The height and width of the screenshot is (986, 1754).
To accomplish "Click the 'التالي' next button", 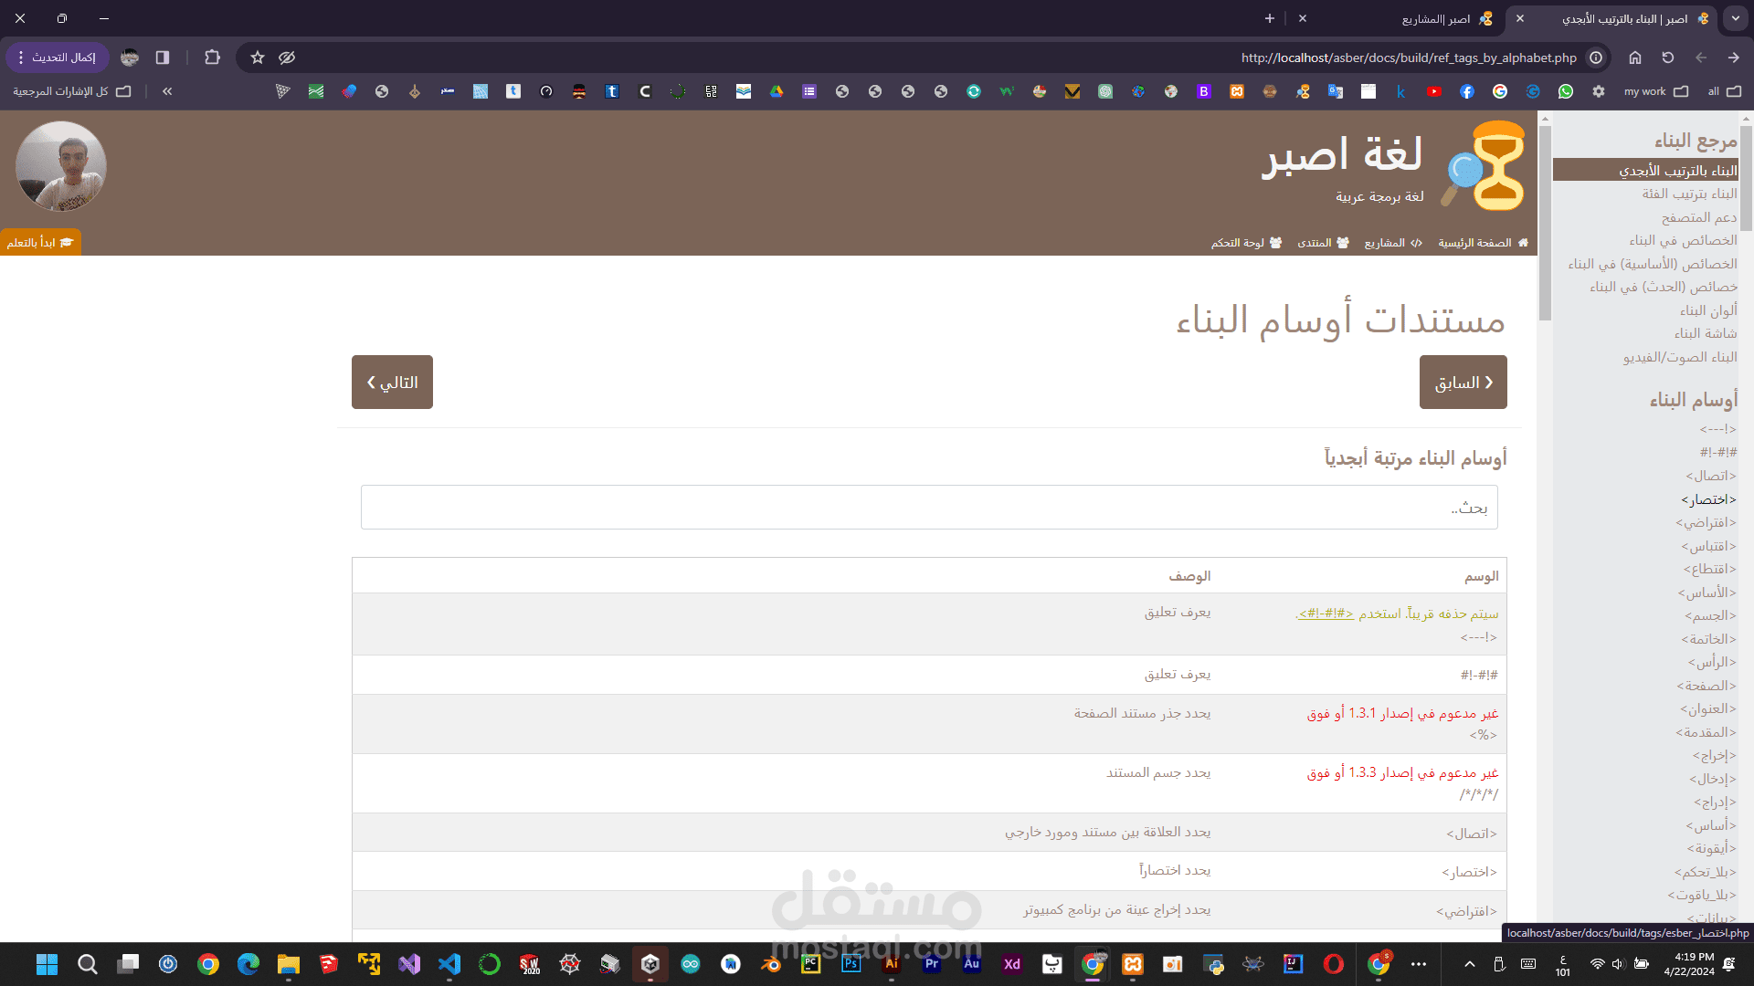I will click(392, 382).
